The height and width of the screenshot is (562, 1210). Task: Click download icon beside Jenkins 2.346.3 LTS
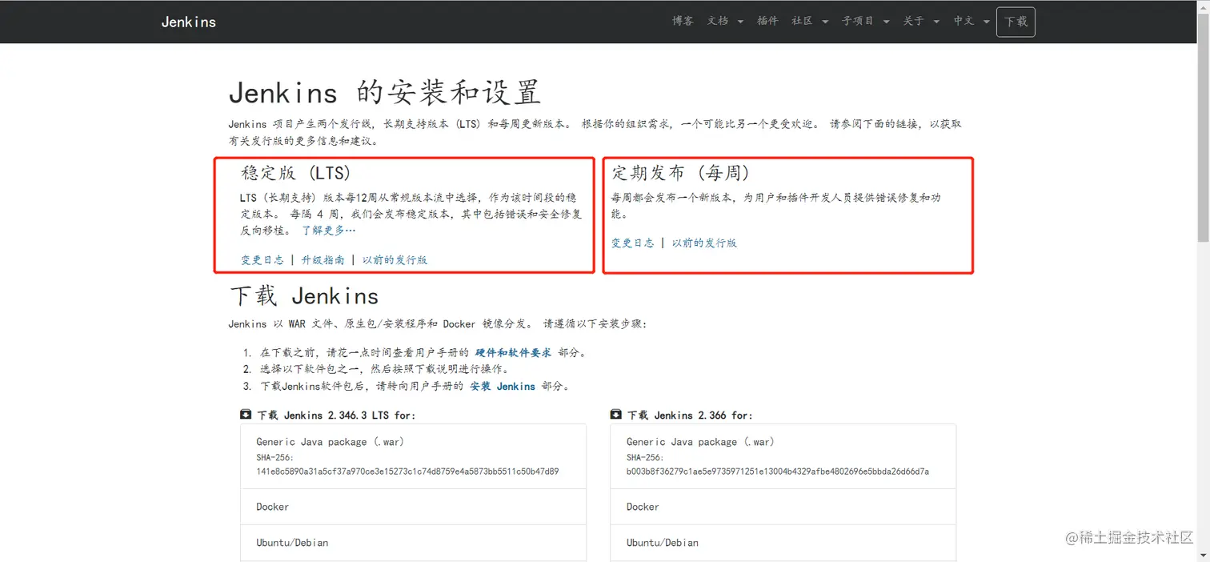click(246, 415)
